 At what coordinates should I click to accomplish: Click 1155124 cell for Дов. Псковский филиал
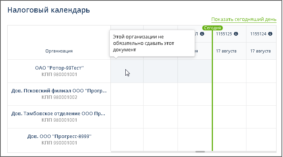click(x=261, y=94)
